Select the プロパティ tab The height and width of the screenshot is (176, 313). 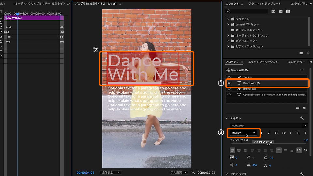pos(232,62)
